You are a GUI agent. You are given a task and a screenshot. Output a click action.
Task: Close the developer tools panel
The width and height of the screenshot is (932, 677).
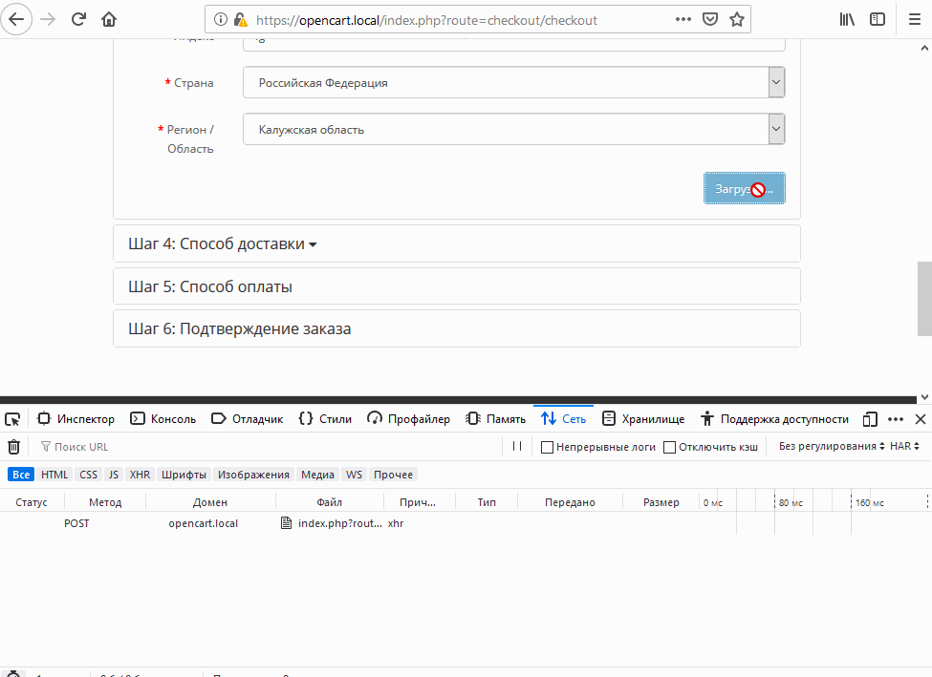point(921,419)
